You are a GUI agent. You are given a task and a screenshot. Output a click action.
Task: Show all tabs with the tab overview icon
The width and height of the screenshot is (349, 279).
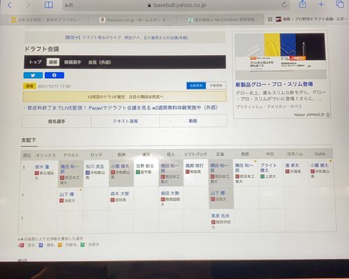coord(340,4)
